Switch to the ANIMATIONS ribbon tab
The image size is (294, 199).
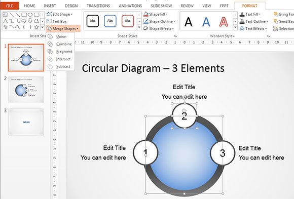(130, 6)
